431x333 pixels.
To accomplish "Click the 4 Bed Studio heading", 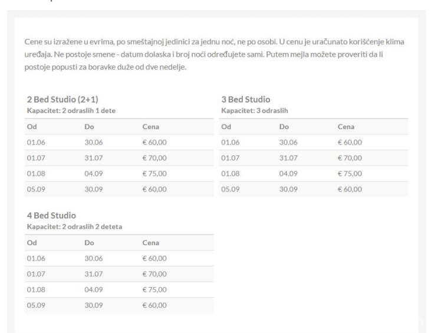I will coord(51,215).
